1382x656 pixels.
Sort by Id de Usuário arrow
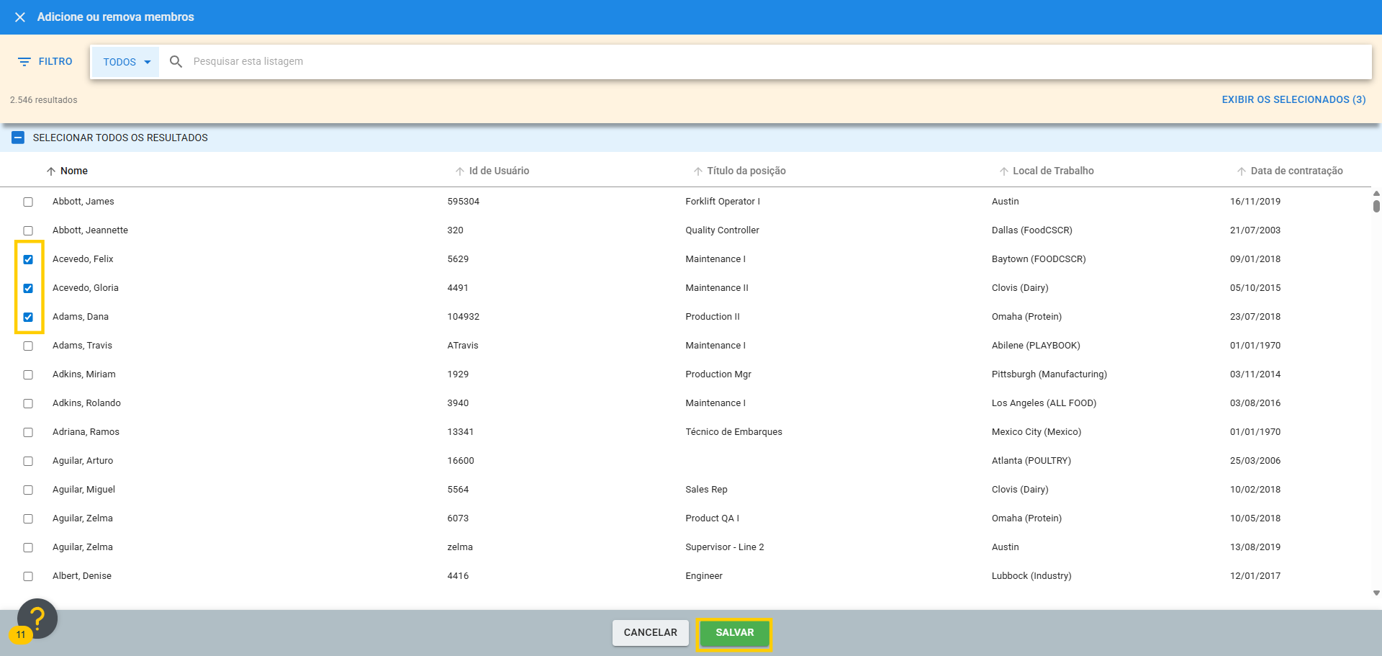click(460, 171)
